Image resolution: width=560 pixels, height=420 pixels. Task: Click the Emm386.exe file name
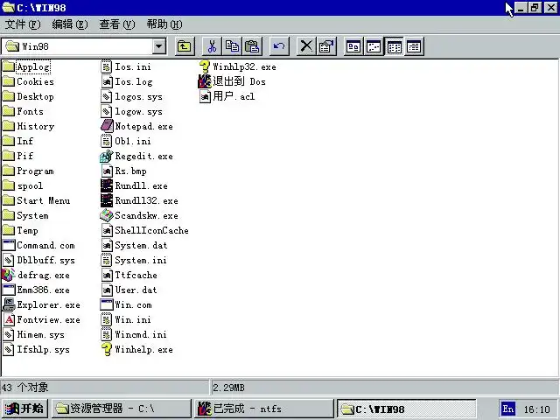(43, 290)
